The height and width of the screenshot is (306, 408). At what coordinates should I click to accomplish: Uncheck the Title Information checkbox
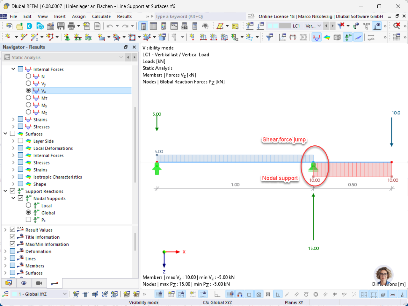(12, 237)
